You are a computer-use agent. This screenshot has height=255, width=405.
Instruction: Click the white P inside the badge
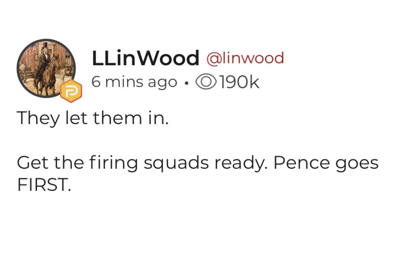point(71,91)
